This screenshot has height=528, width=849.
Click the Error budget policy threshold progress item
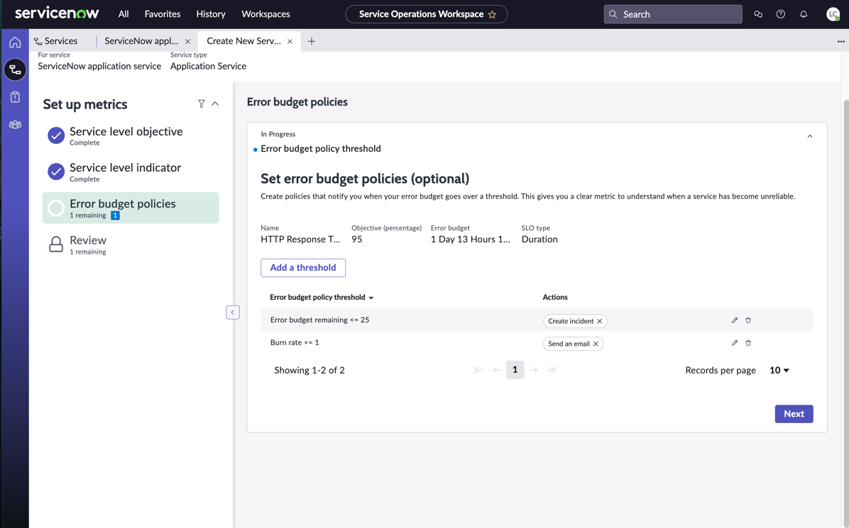[x=321, y=149]
